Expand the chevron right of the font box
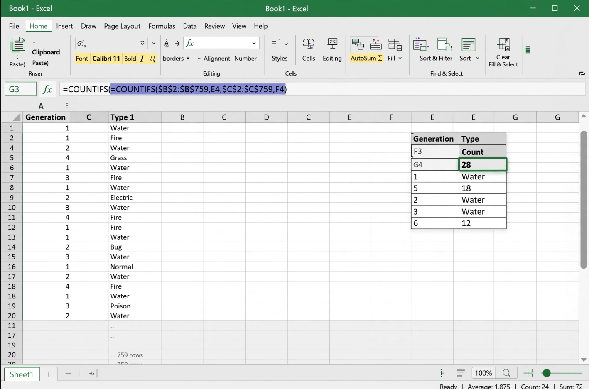Viewport: 589px width, 389px height. click(154, 43)
